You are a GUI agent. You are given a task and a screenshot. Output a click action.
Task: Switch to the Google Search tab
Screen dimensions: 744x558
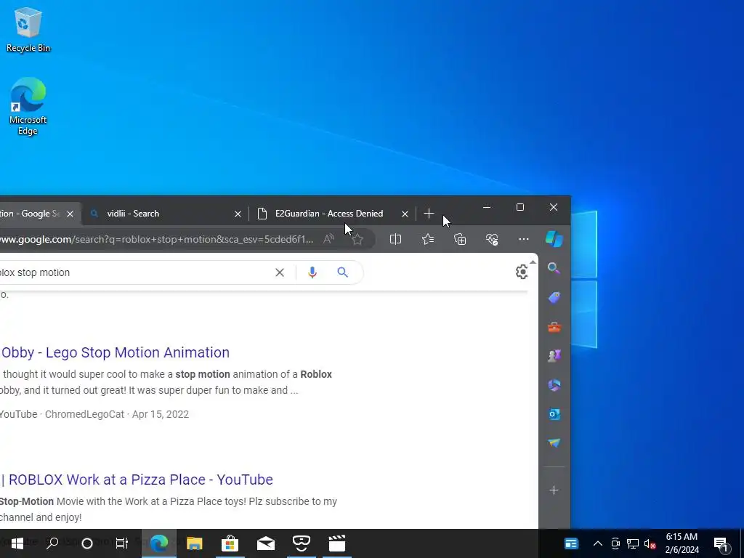[31, 214]
